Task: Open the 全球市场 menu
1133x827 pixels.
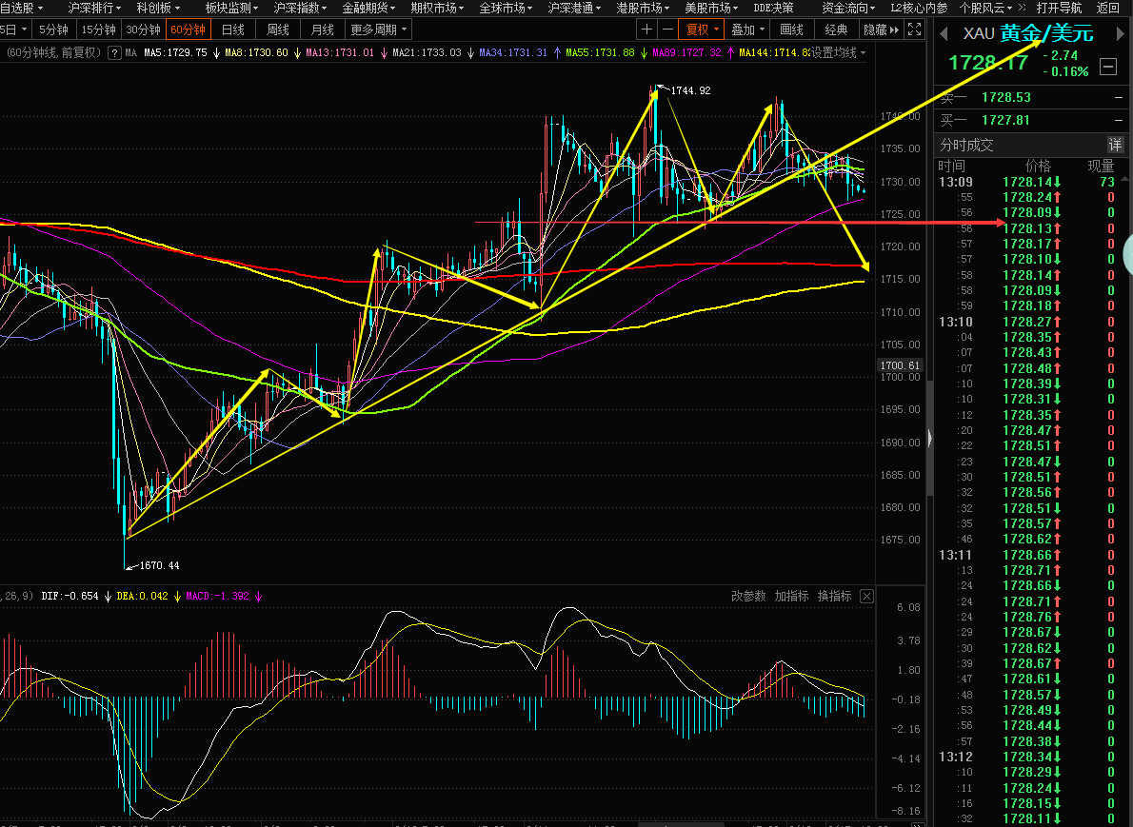Action: [x=506, y=8]
